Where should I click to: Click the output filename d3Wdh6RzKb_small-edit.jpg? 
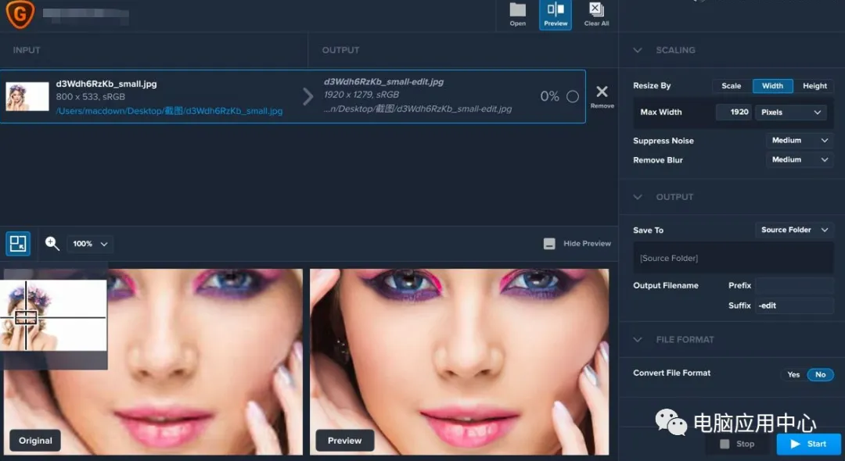383,82
